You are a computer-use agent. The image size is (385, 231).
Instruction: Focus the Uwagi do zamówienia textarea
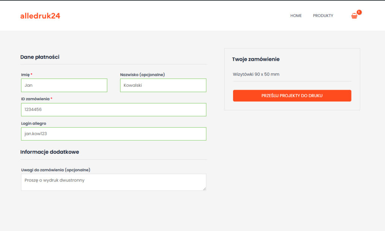(x=114, y=182)
